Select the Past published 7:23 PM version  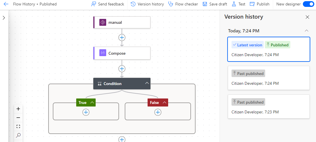[x=269, y=107]
